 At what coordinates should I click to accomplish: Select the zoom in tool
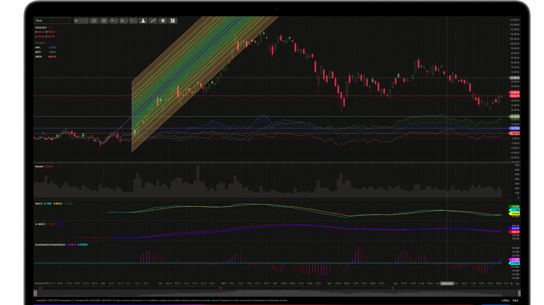pyautogui.click(x=104, y=21)
